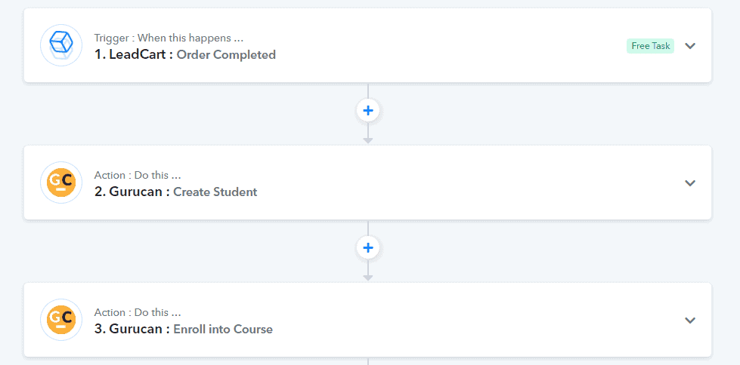Click the arrowhead pointing to Enroll into Course step

pyautogui.click(x=368, y=278)
